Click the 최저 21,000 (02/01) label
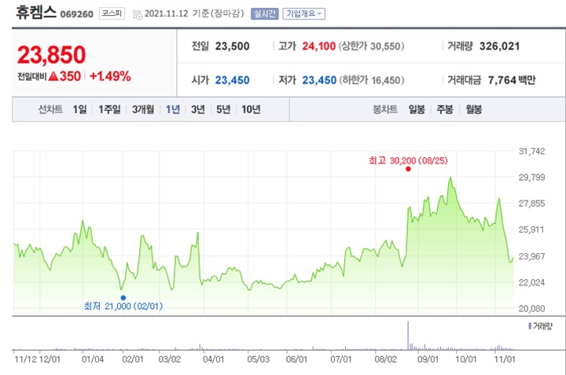The width and height of the screenshot is (566, 375). coord(123,307)
